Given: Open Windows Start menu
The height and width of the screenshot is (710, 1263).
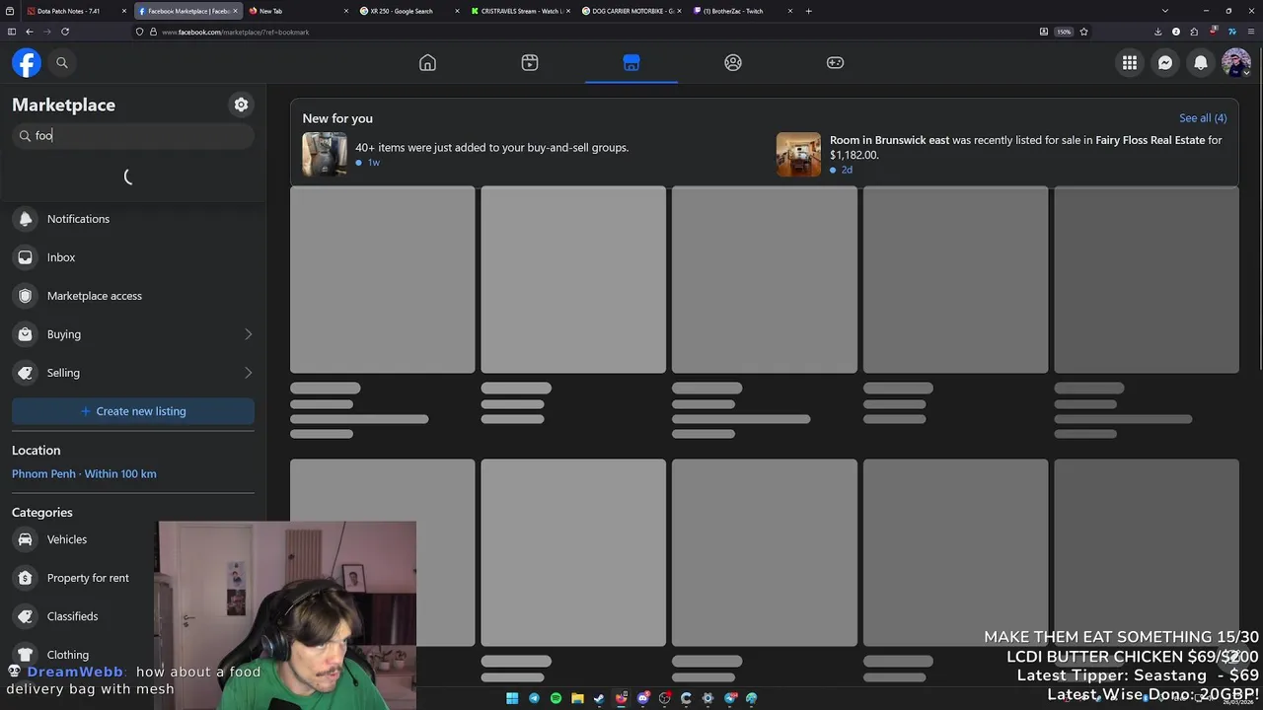Looking at the screenshot, I should tap(512, 698).
